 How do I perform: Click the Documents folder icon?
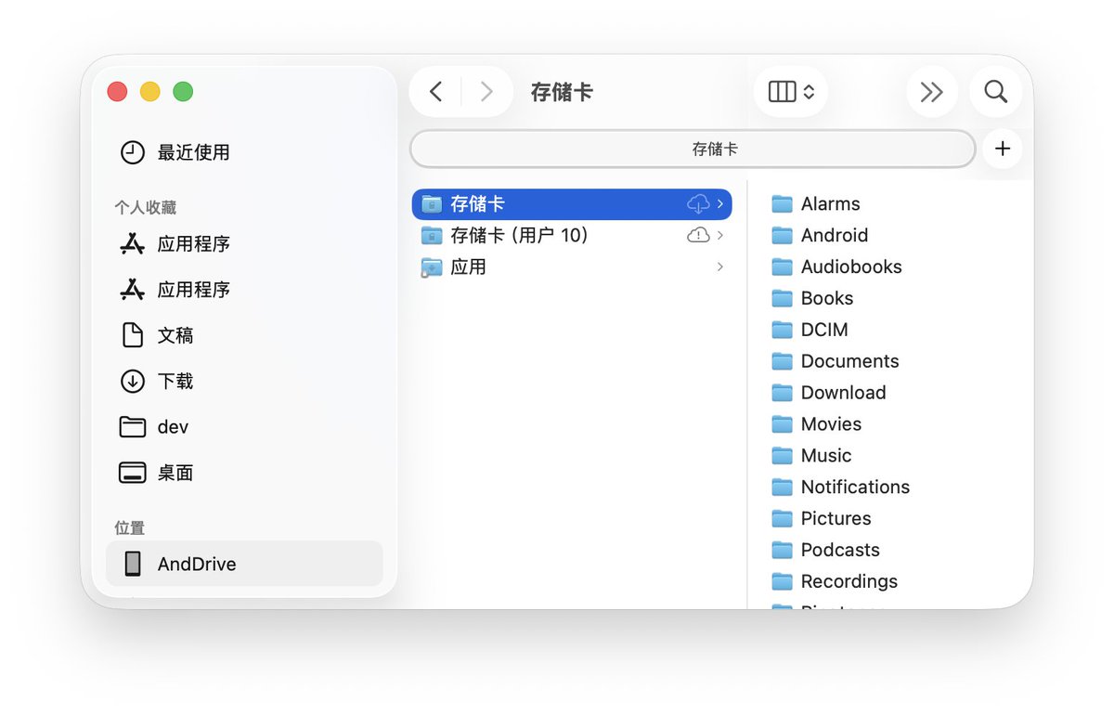click(783, 361)
